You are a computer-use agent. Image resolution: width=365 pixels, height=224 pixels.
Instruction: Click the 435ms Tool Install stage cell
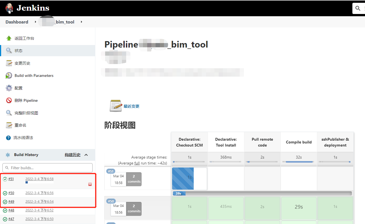(x=226, y=208)
